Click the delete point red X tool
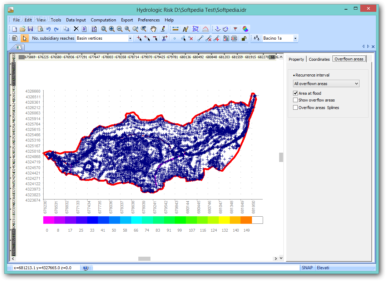The width and height of the screenshot is (386, 281). click(x=191, y=38)
